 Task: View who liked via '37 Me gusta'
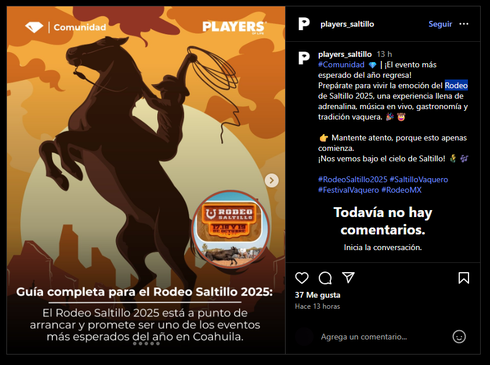coord(318,295)
